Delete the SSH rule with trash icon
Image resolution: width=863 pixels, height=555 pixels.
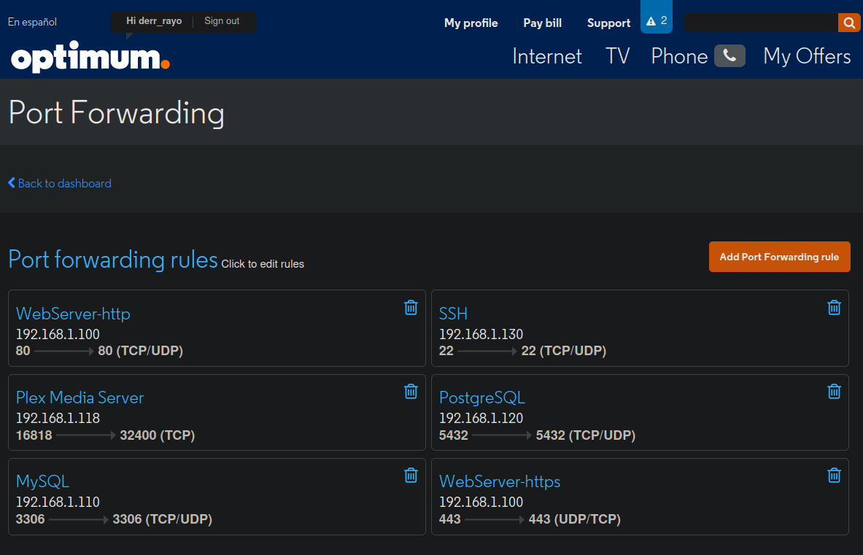(834, 308)
